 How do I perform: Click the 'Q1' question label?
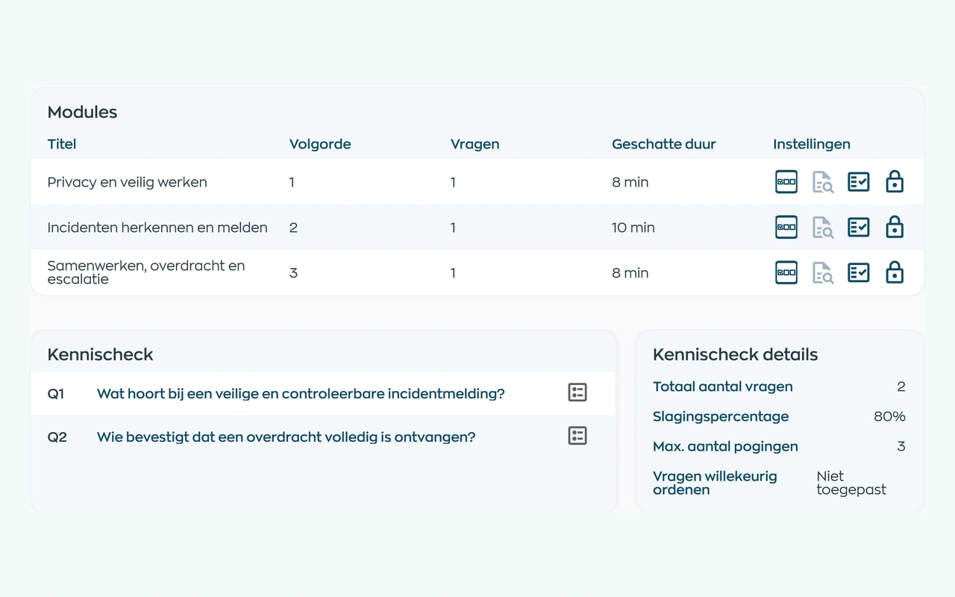click(x=56, y=393)
